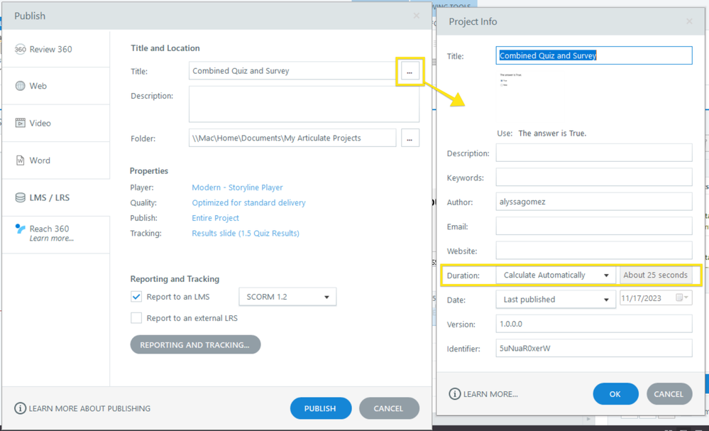Click the Review 360 icon
This screenshot has width=709, height=431.
(x=21, y=49)
